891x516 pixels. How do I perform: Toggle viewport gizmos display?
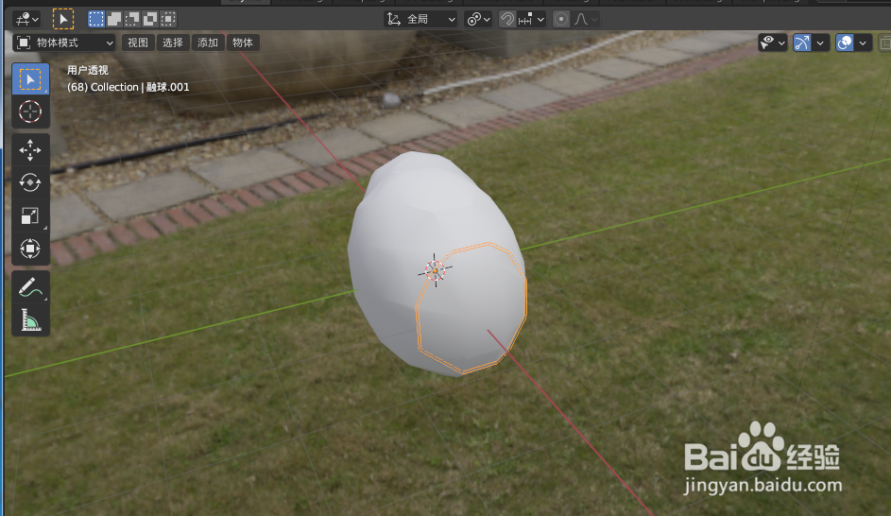coord(802,43)
